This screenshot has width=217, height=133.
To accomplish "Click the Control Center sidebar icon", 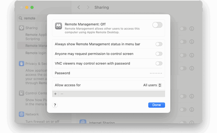I will pos(21,93).
